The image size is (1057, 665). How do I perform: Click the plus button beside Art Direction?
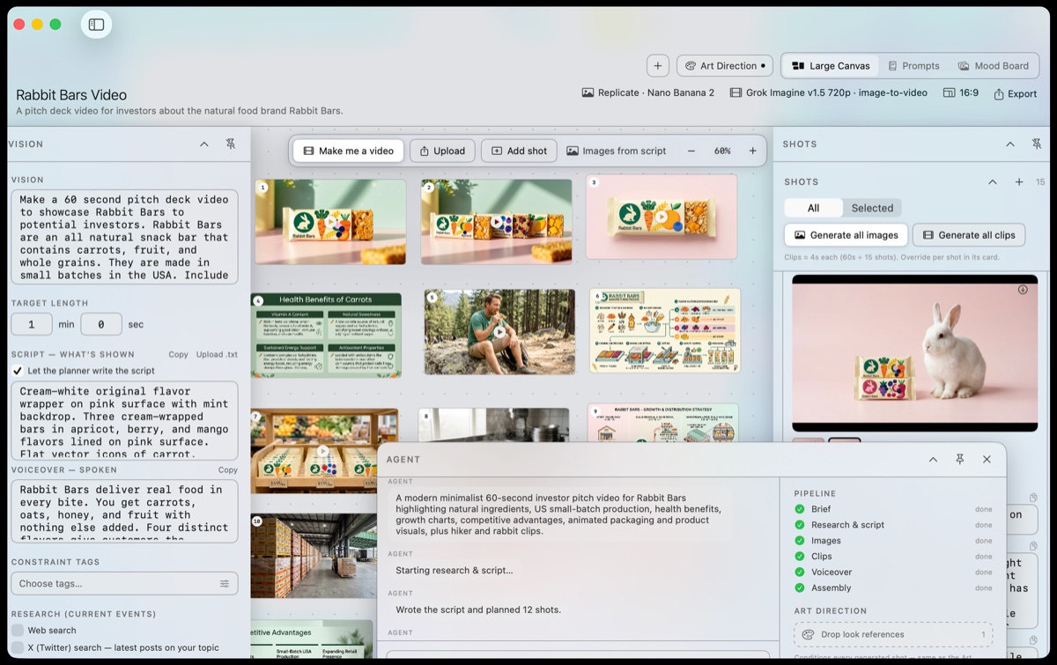tap(658, 66)
